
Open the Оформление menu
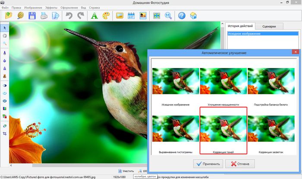click(x=69, y=8)
